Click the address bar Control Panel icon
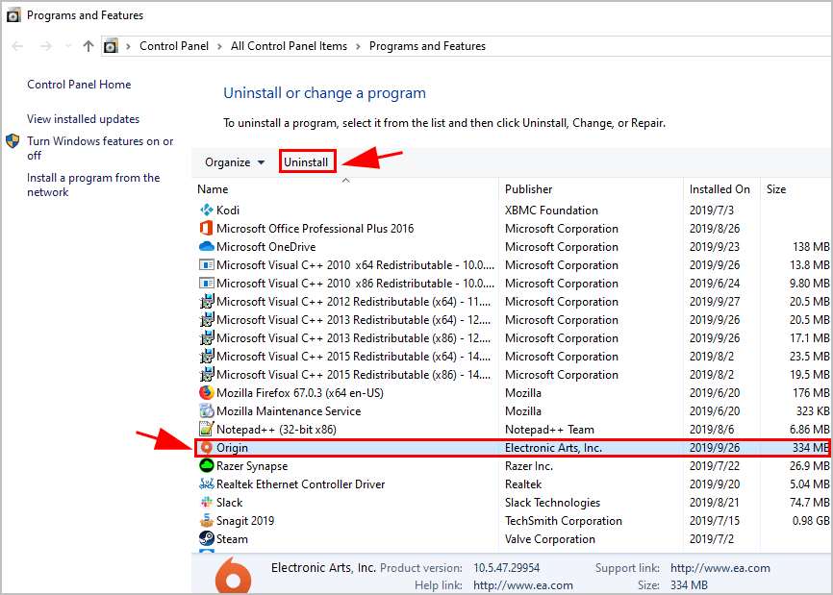The width and height of the screenshot is (833, 595). tap(111, 46)
